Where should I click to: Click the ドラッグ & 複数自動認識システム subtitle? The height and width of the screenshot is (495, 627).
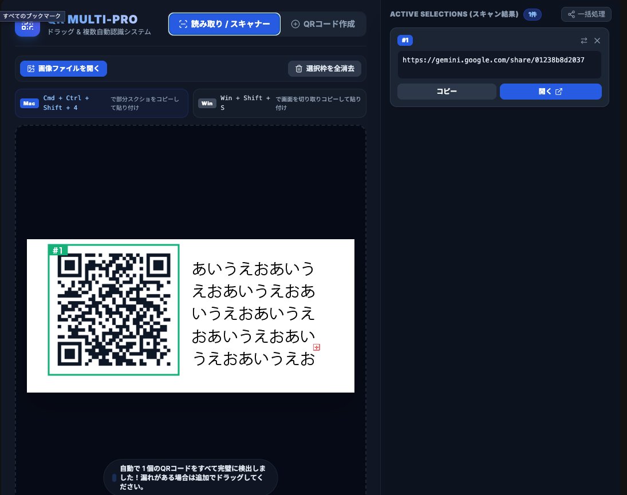(99, 32)
